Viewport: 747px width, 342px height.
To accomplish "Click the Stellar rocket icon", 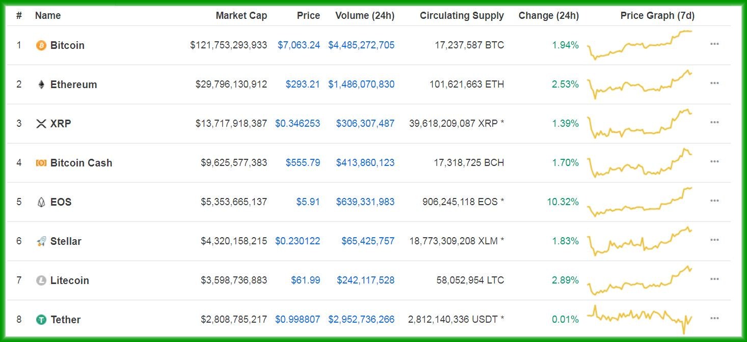I will coord(41,241).
